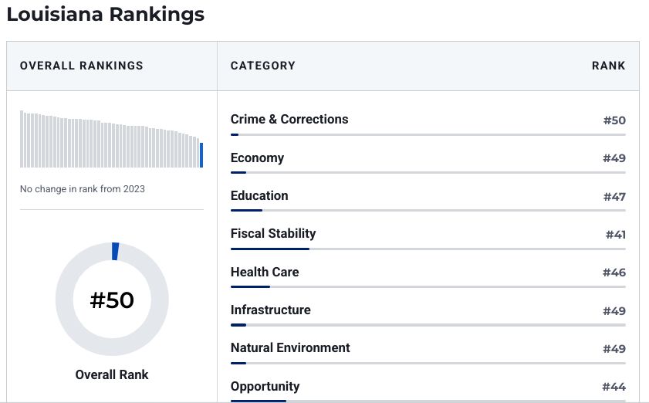Click the blue segment of the donut ring

(x=116, y=252)
